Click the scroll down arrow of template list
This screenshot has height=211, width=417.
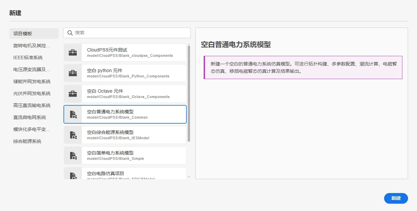tap(189, 177)
